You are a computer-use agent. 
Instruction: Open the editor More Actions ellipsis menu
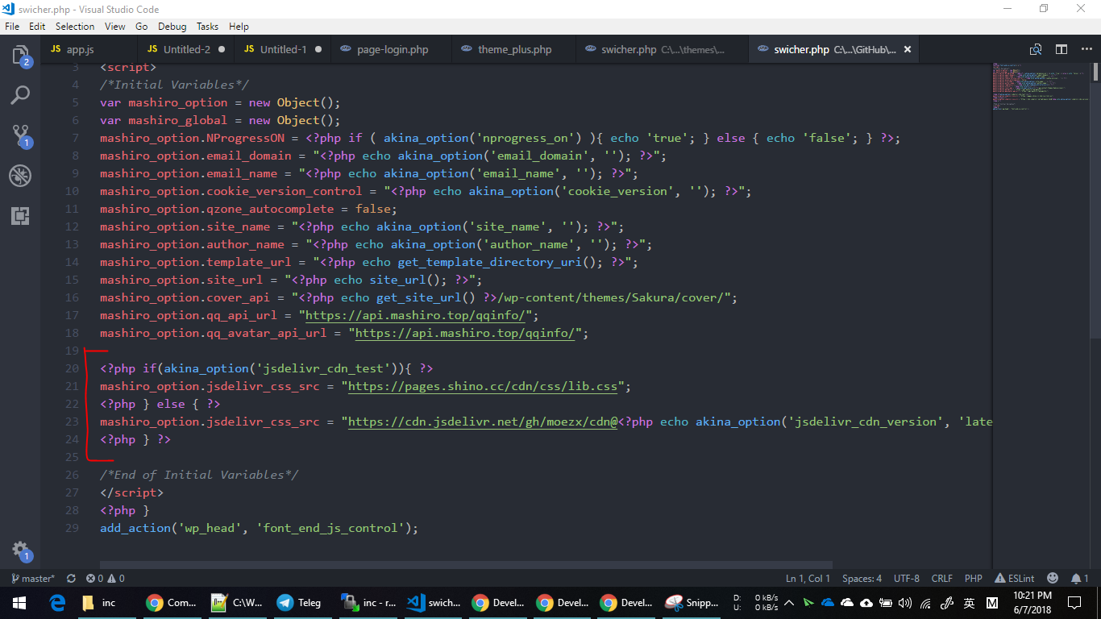[1084, 49]
